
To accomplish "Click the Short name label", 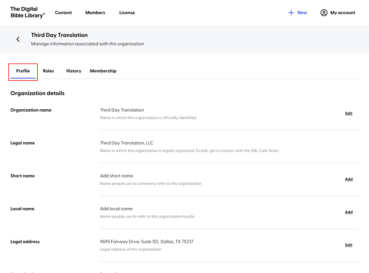I will (22, 176).
